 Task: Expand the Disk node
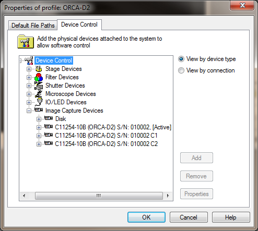39,119
